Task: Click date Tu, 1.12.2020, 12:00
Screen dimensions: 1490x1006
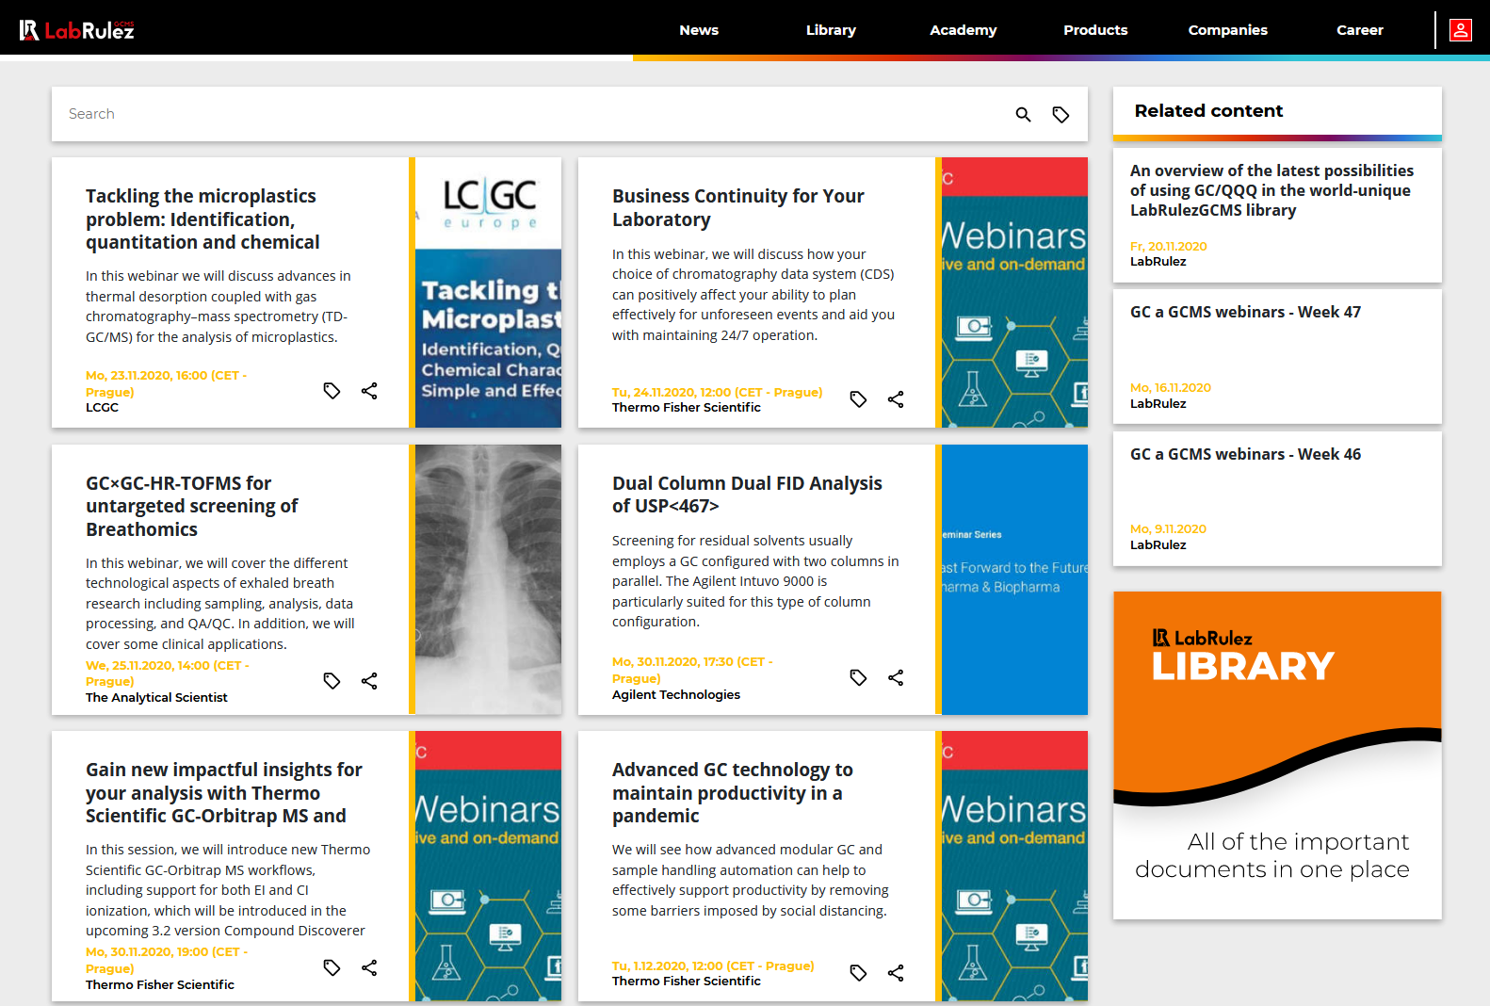Action: click(713, 966)
